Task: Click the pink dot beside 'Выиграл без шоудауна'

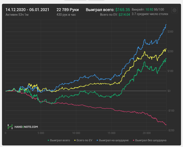Action: (x=134, y=140)
